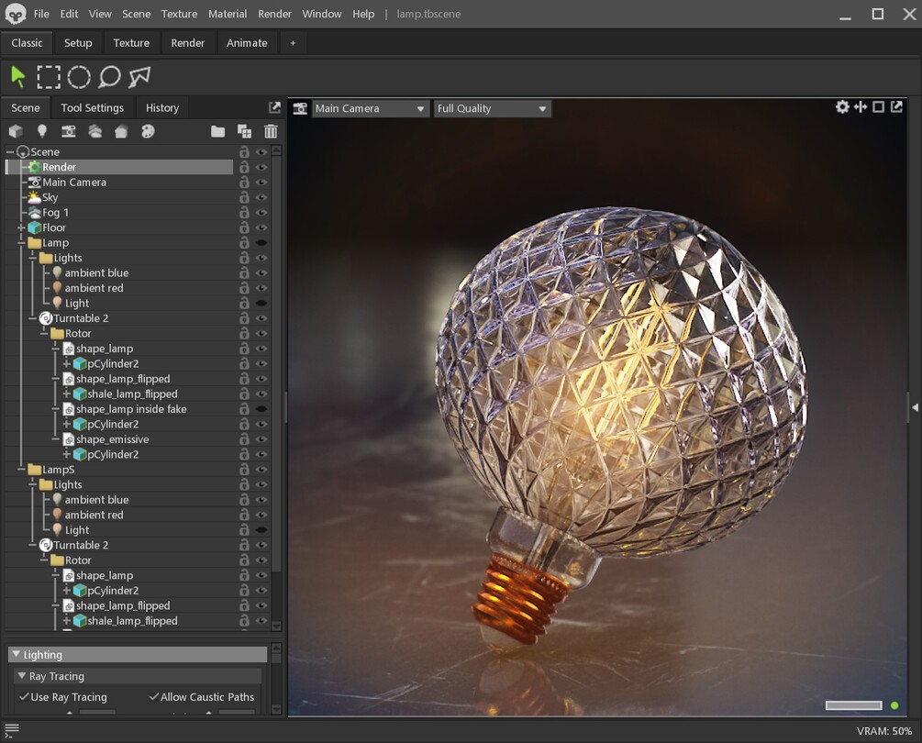The image size is (922, 743).
Task: Hide the Main Camera object
Action: pos(261,183)
